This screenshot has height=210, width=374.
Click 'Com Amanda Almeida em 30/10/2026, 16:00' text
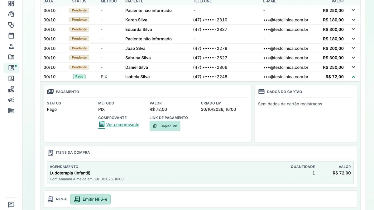click(87, 179)
